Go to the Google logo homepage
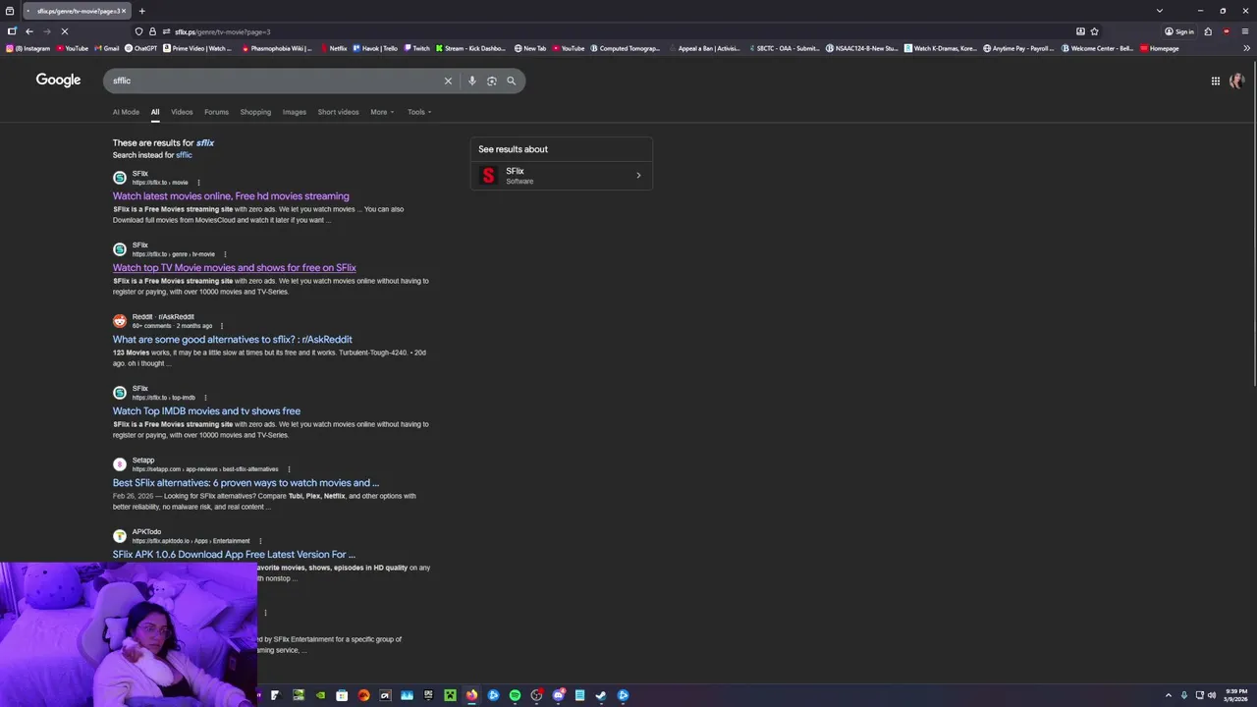 click(x=58, y=81)
